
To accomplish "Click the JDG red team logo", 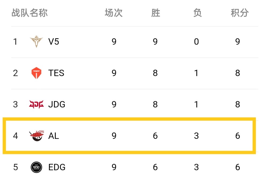I will coord(36,104).
